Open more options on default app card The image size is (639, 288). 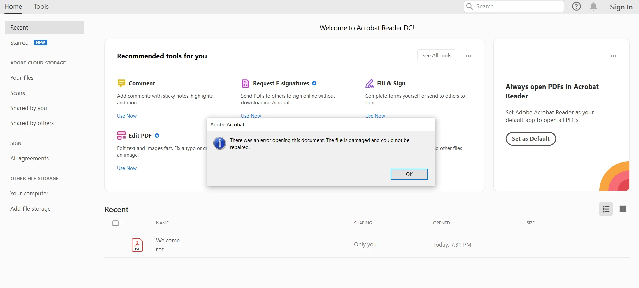pyautogui.click(x=613, y=56)
